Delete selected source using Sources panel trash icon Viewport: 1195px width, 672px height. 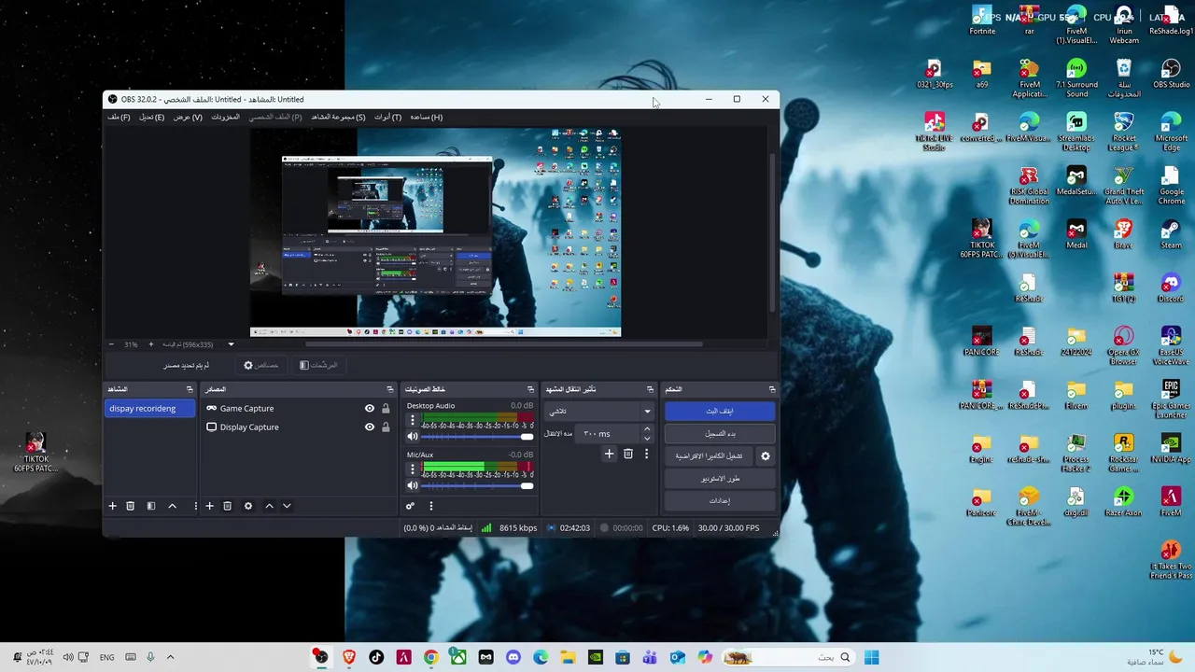coord(227,506)
